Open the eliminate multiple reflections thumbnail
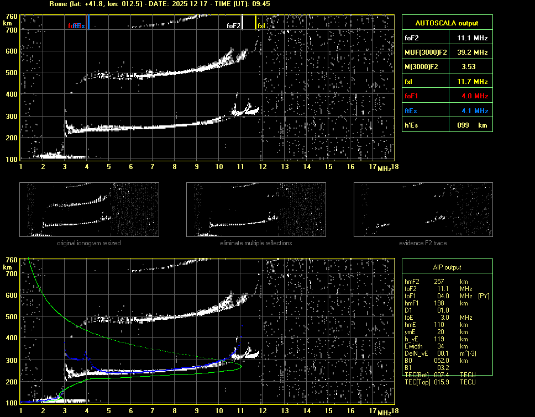Viewport: 535px width, 417px height. pos(256,209)
